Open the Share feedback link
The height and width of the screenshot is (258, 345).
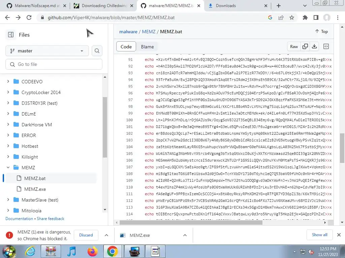click(x=51, y=219)
